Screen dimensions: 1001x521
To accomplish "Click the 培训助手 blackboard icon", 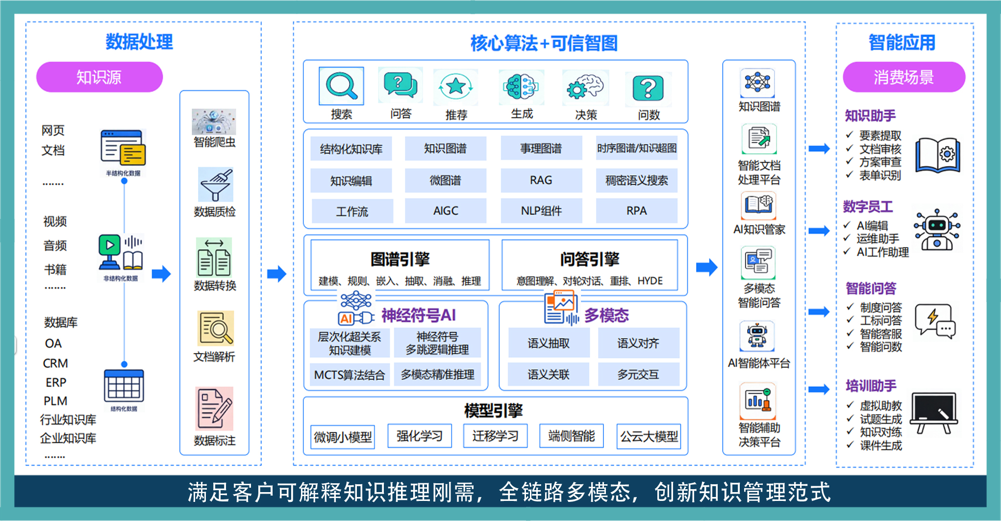I will click(934, 413).
